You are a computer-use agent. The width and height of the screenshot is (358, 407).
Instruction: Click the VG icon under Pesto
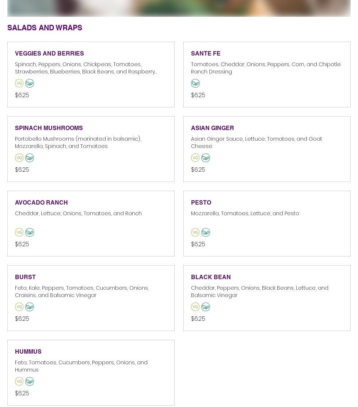click(x=195, y=232)
